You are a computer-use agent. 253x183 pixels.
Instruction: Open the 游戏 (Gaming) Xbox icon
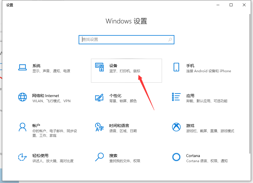point(176,127)
